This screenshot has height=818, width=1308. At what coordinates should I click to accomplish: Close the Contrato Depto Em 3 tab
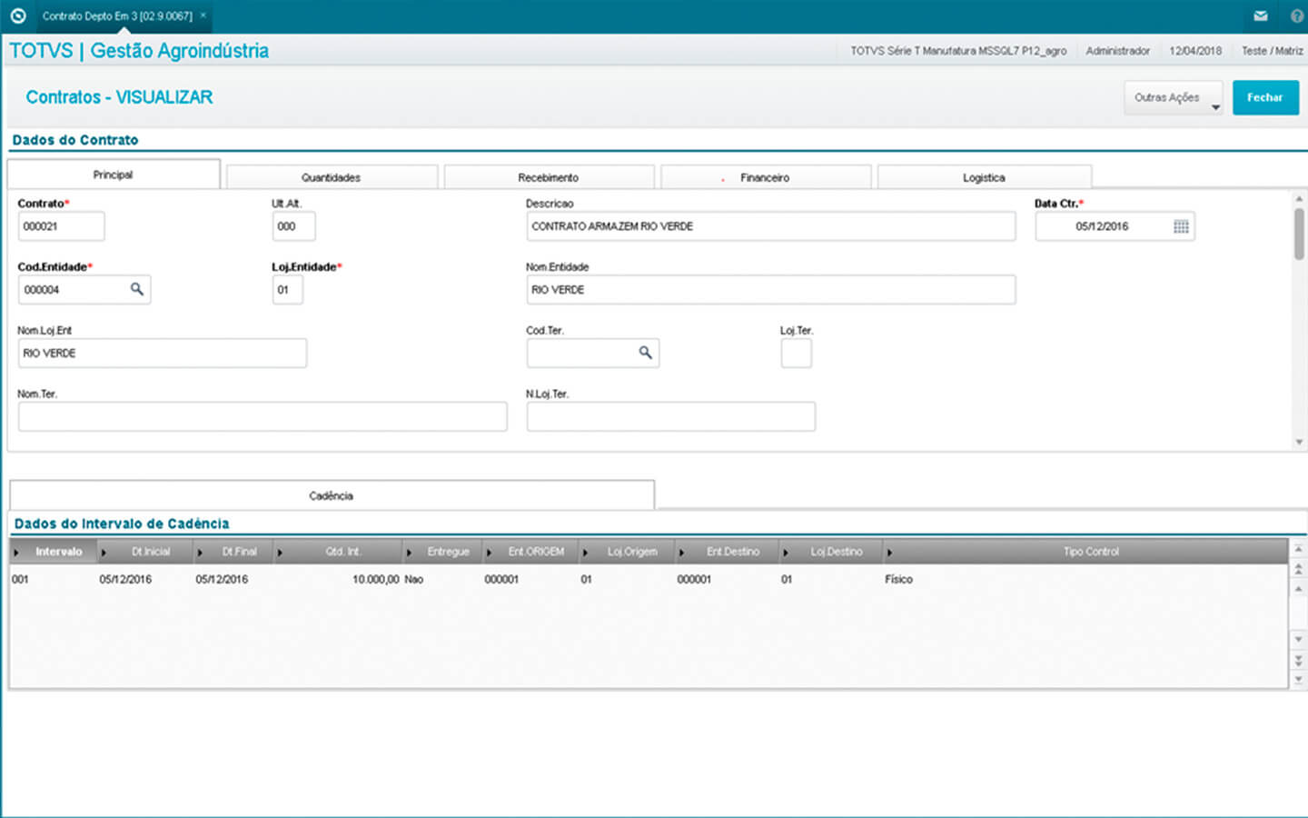coord(203,15)
